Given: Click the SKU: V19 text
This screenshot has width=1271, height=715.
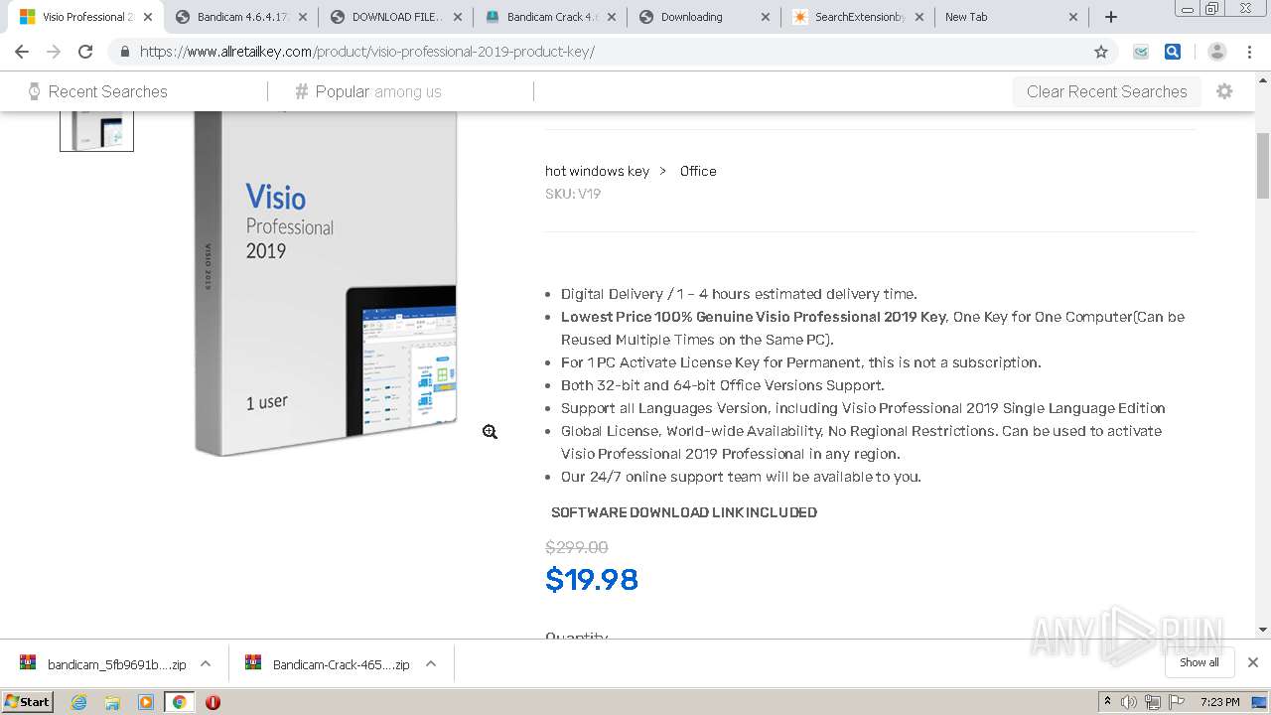Looking at the screenshot, I should [x=573, y=194].
